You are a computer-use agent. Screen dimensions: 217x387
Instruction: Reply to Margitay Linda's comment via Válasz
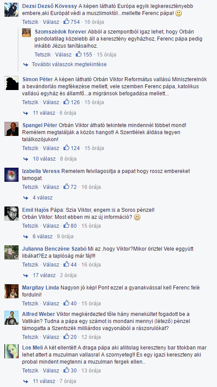click(51, 303)
